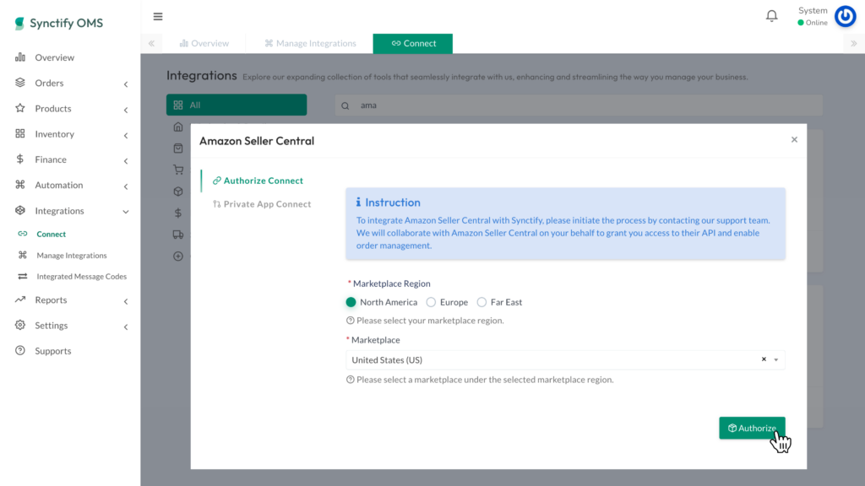Click the Automation command icon
865x486 pixels.
click(20, 185)
